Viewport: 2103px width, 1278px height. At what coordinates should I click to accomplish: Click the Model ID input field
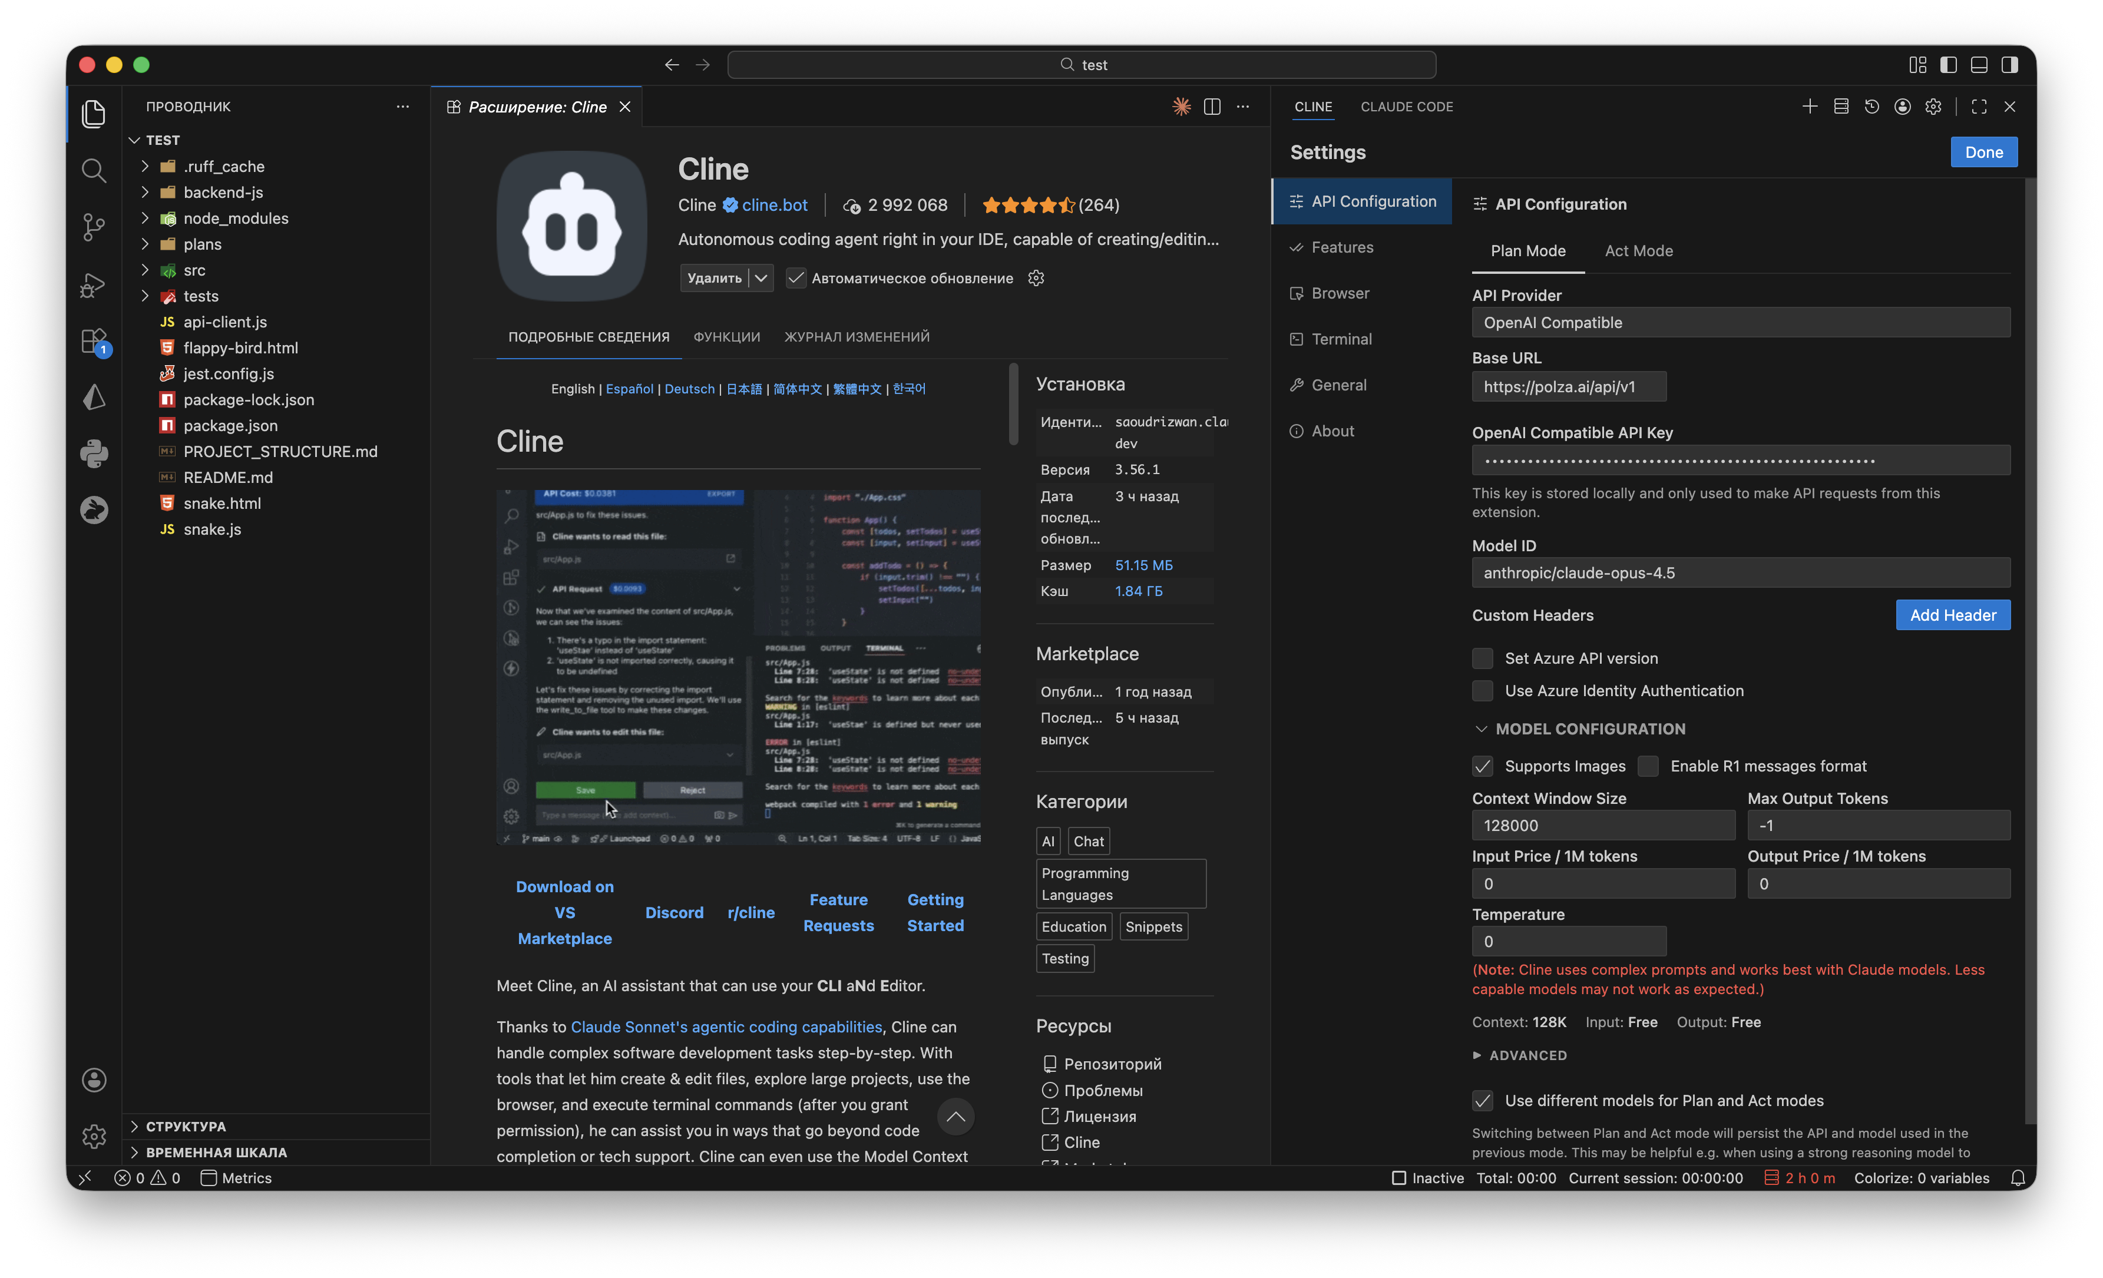point(1740,573)
